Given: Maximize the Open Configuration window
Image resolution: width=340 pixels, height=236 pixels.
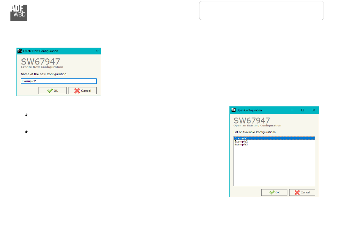Looking at the screenshot, I should 303,110.
